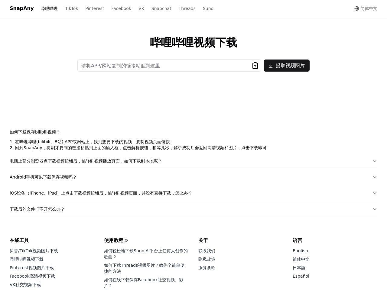Open 服务条款 footer link

(207, 268)
